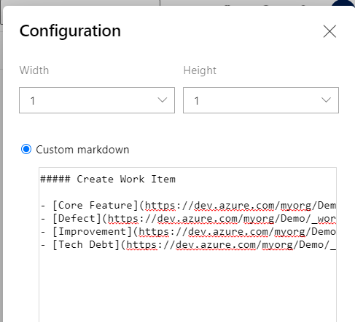This screenshot has height=322, width=355.
Task: Click the [Tech Debt] markdown line
Action: pyautogui.click(x=188, y=245)
